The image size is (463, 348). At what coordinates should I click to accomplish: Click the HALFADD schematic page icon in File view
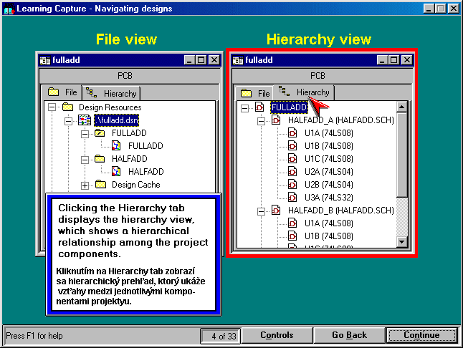(x=116, y=172)
